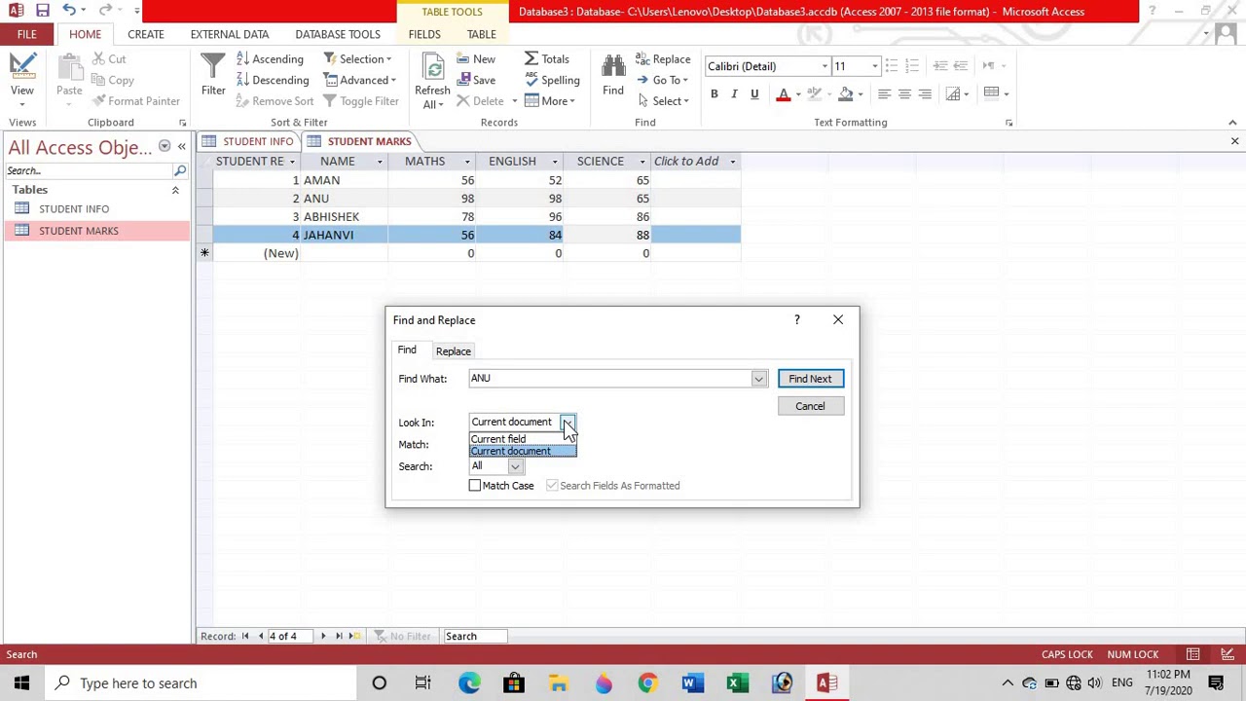Image resolution: width=1246 pixels, height=701 pixels.
Task: Create a New record
Action: (475, 59)
